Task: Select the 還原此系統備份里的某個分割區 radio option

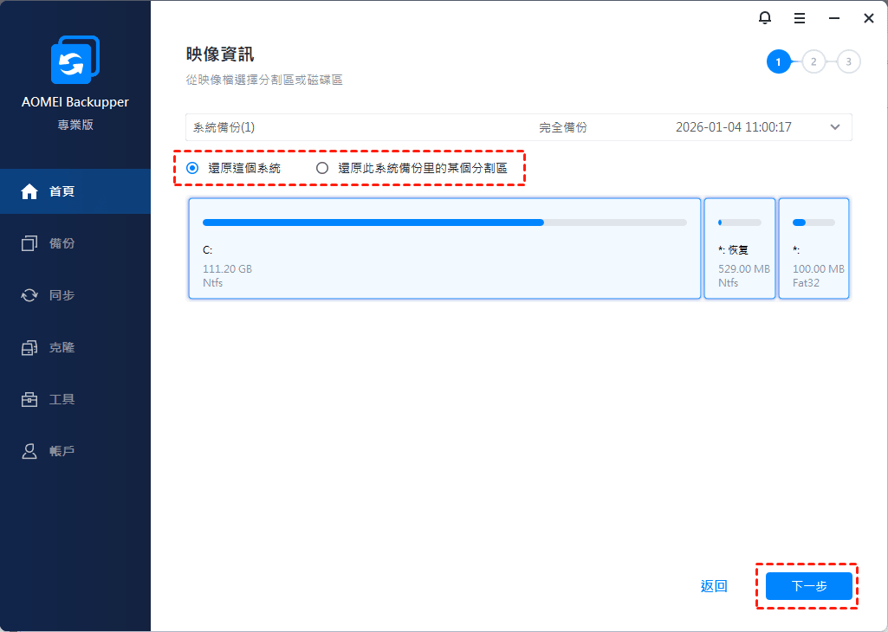Action: coord(322,168)
